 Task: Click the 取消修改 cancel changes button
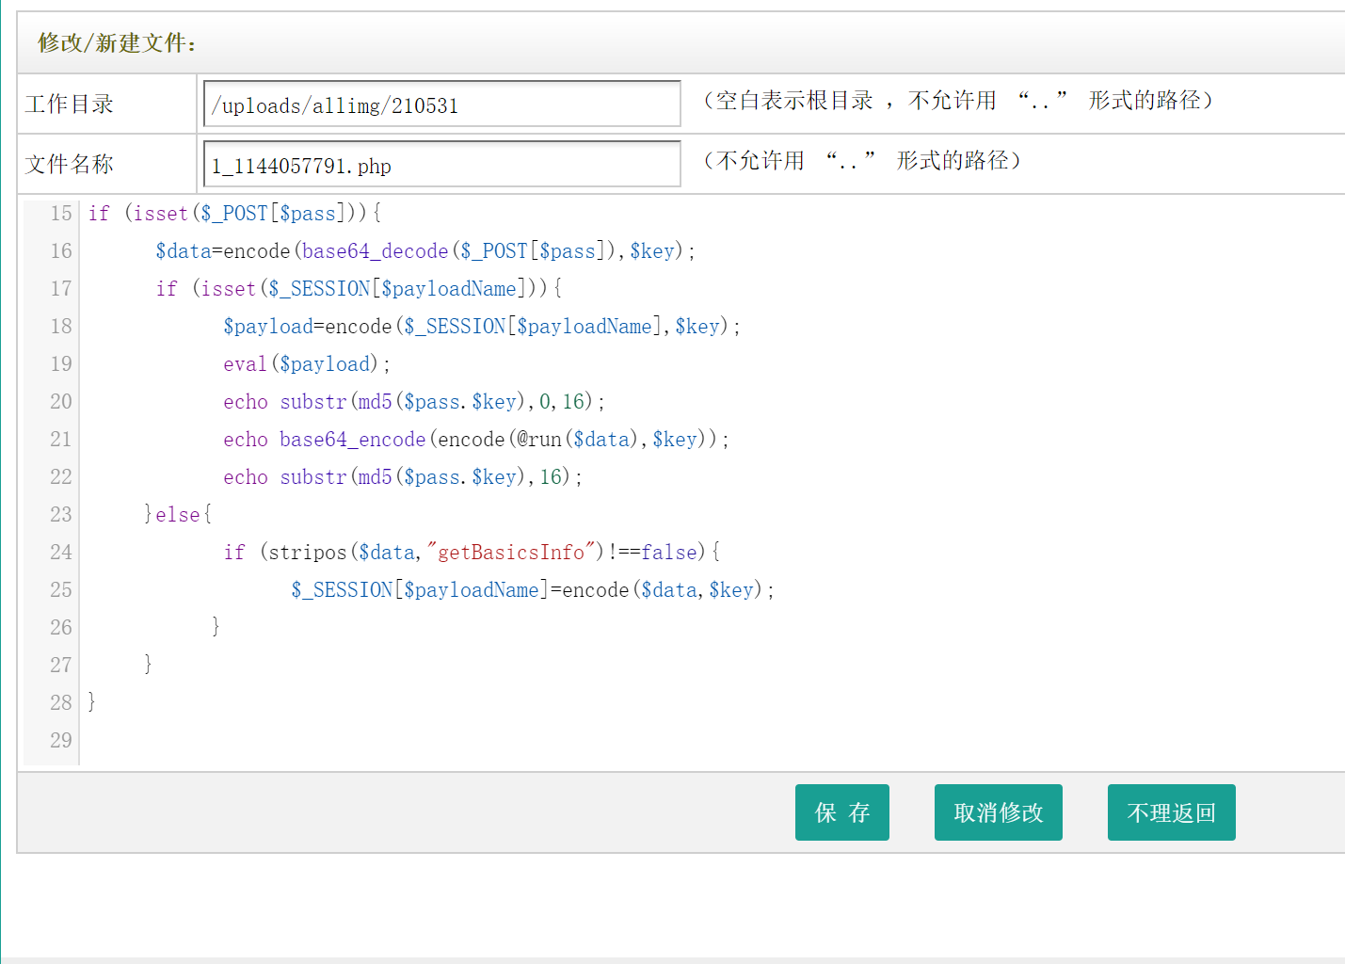point(998,812)
